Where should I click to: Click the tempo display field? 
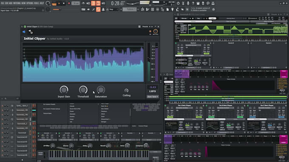pyautogui.click(x=75, y=3)
